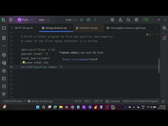The width and height of the screenshot is (168, 126).
Task: Open IDE settings gear
Action: [136, 20]
